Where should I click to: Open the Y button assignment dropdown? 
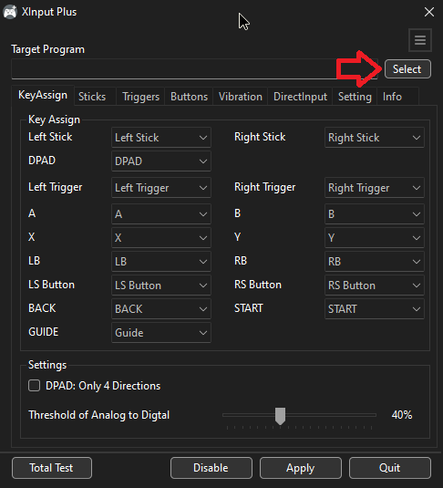click(375, 238)
